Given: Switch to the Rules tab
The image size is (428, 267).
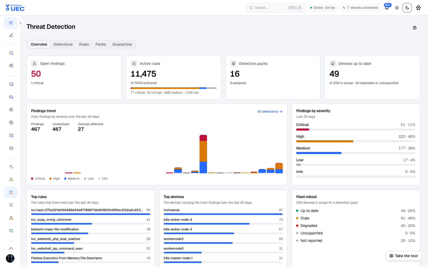Looking at the screenshot, I should coord(84,44).
